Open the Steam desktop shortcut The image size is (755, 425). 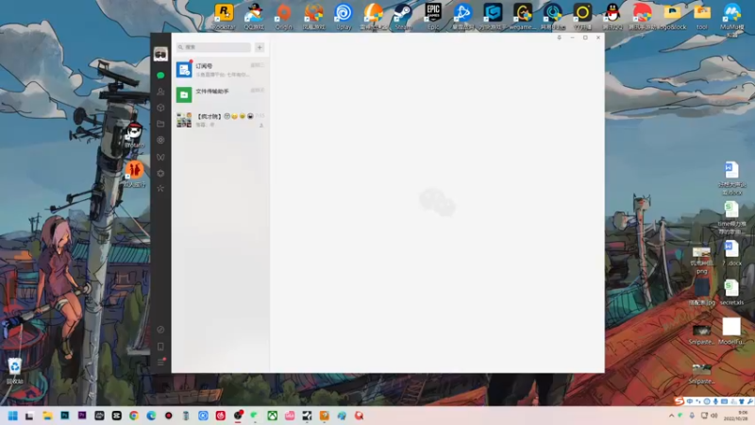coord(403,17)
